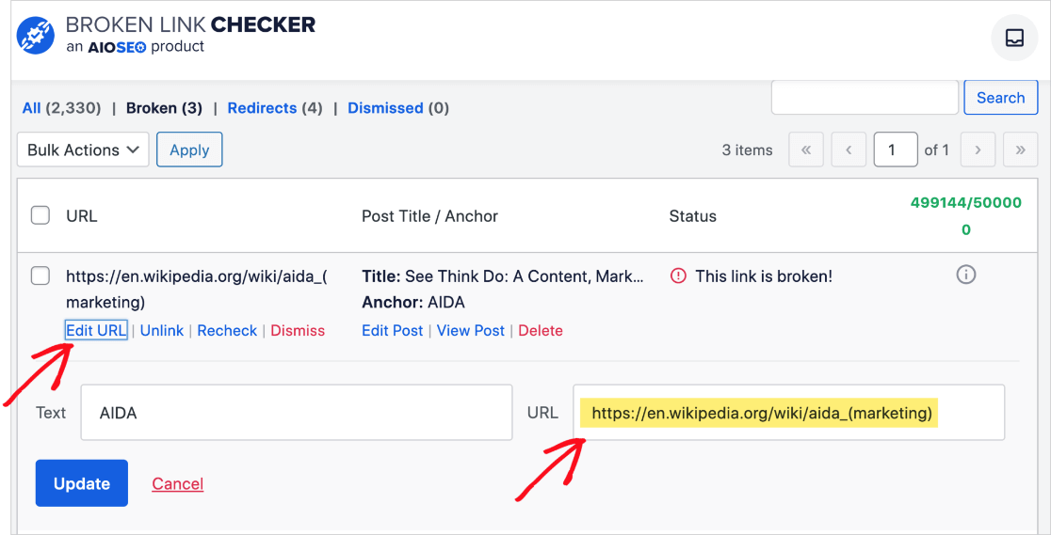Screen dimensions: 1051x535
Task: Go to previous page arrow
Action: [x=849, y=149]
